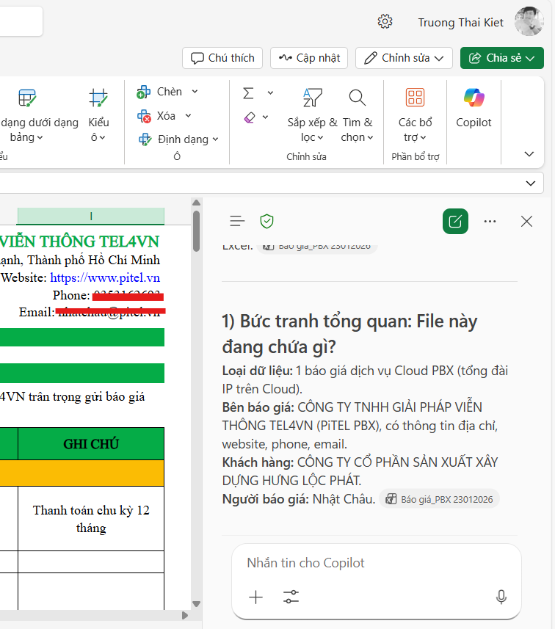Collapse the ribbon with chevron

529,154
